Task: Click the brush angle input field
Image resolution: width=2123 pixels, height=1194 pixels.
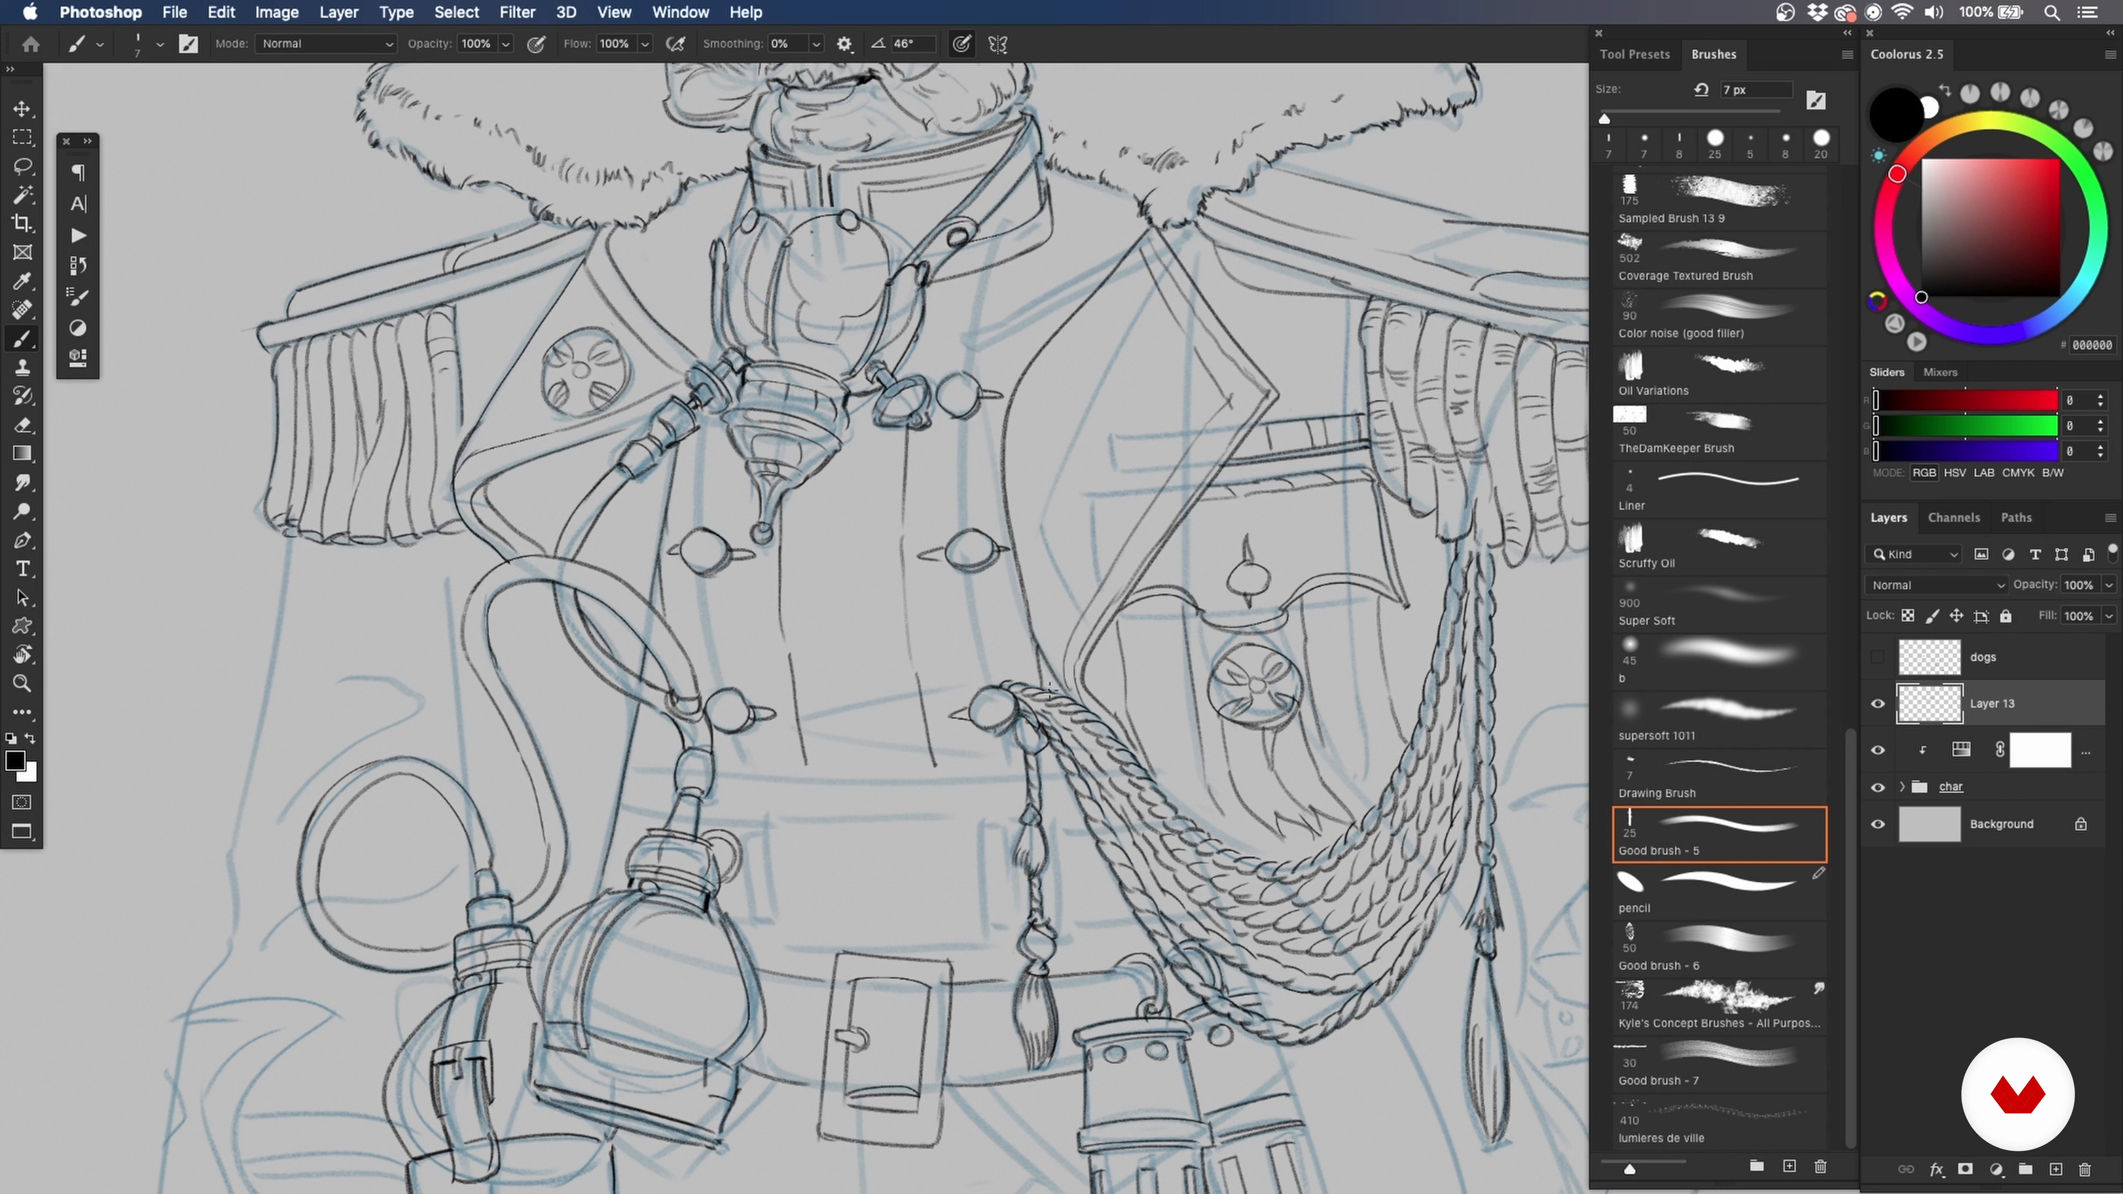Action: 913,44
